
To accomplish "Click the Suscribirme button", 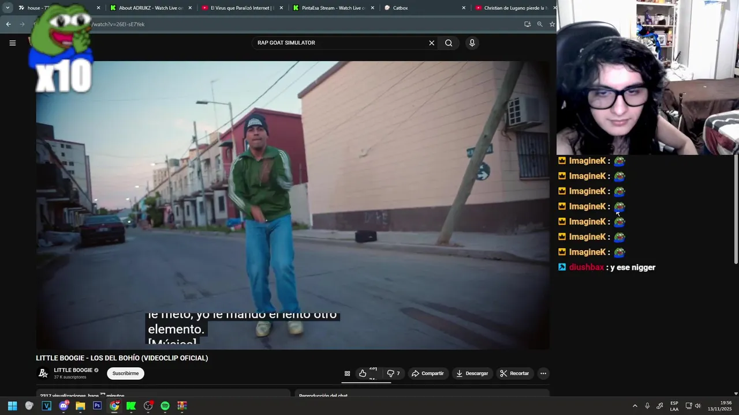I will [x=125, y=373].
